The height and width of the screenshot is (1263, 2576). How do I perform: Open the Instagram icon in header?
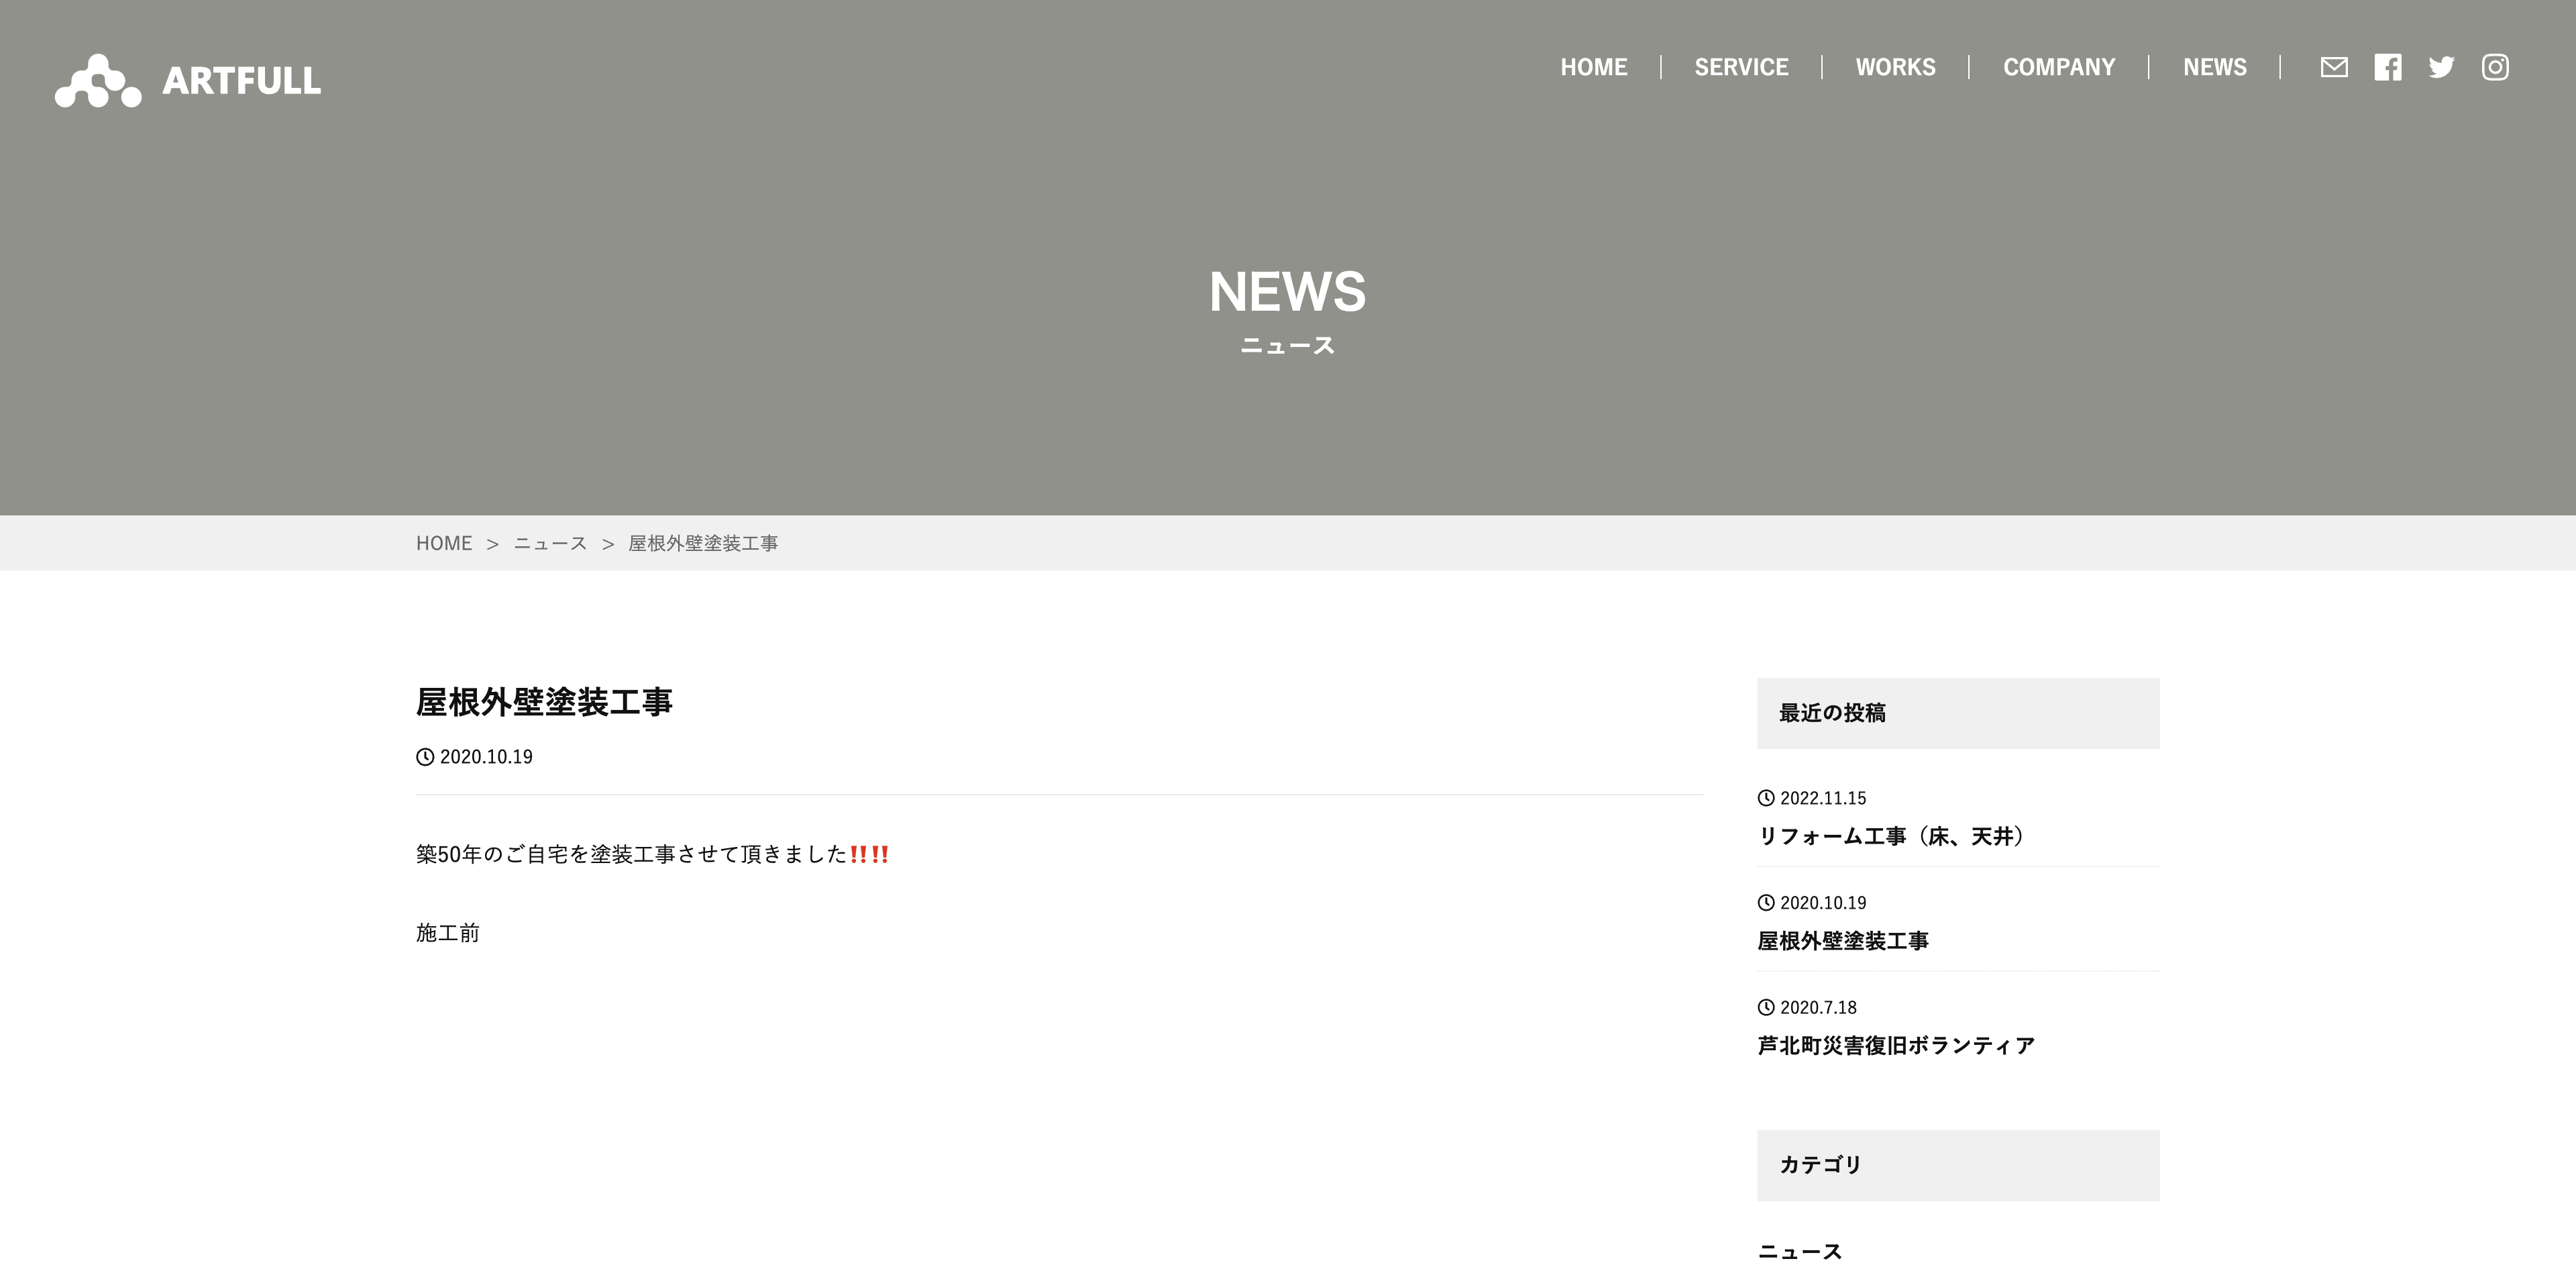click(2495, 67)
